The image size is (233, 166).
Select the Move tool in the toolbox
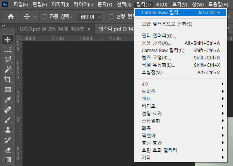[8, 39]
